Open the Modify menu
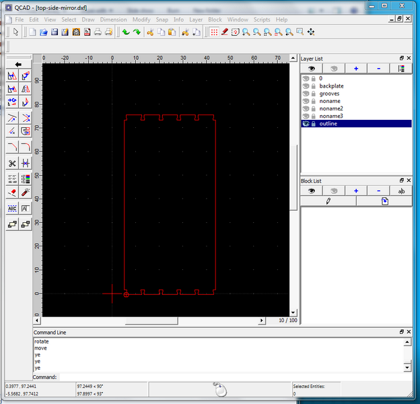The image size is (420, 404). pos(141,20)
